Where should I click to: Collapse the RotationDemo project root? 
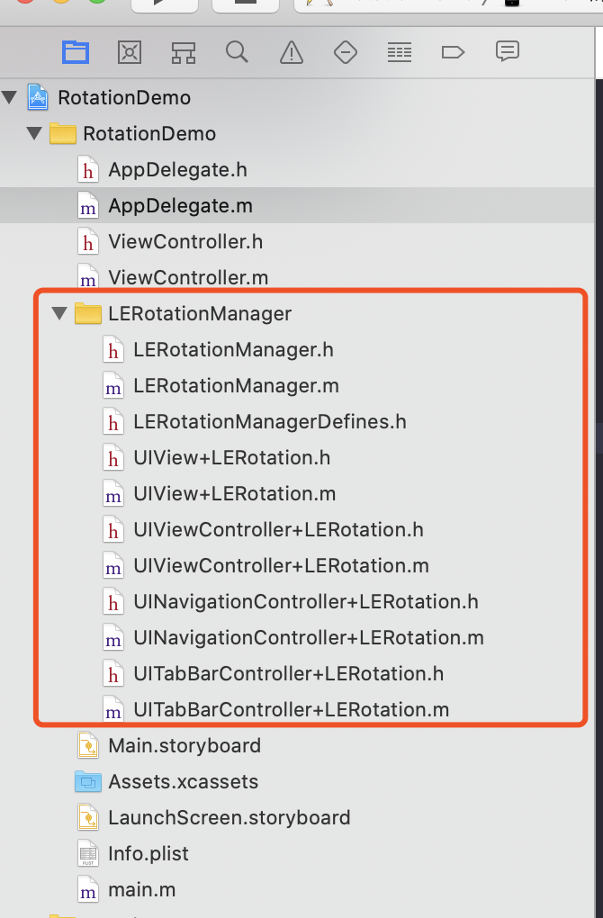tap(10, 97)
